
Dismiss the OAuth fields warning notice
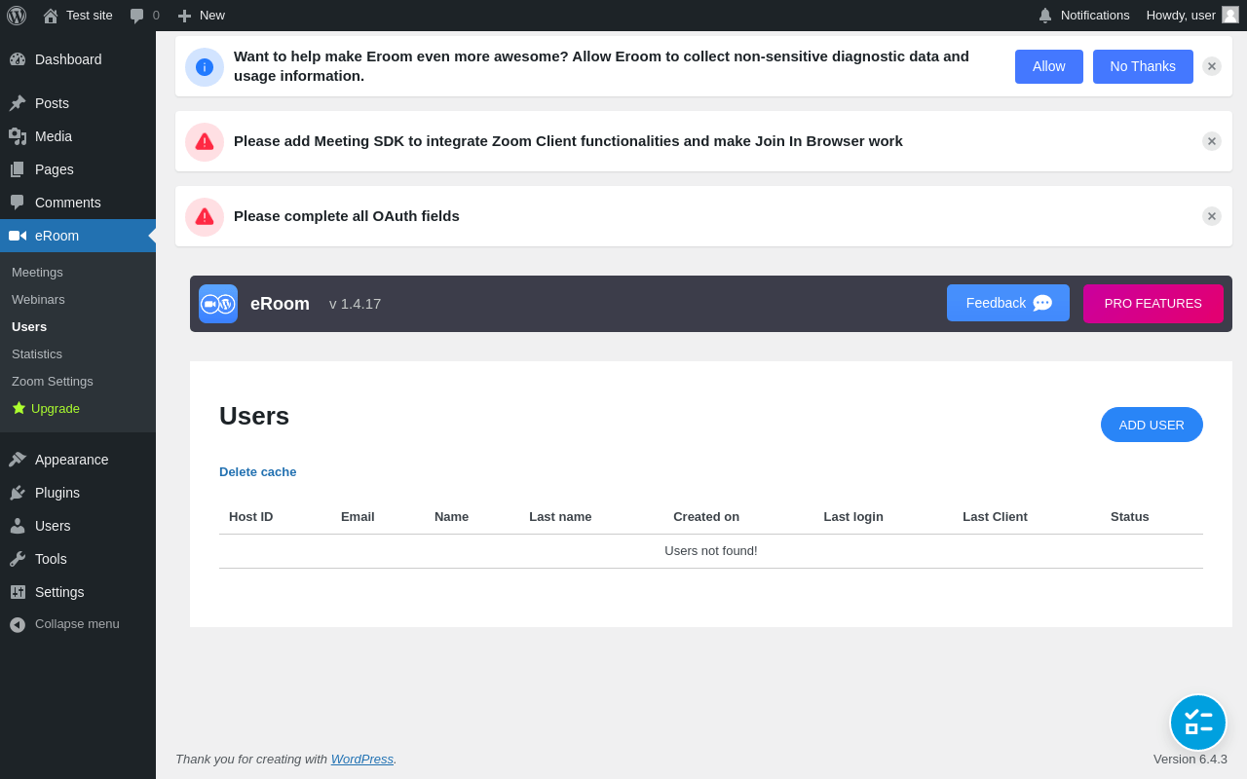pos(1212,216)
